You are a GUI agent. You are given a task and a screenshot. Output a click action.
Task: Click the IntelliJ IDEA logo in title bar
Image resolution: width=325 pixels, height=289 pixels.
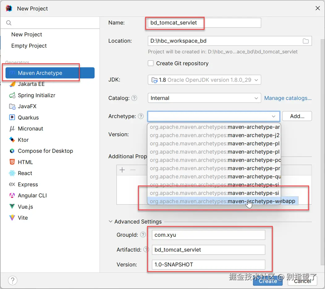tap(9, 8)
